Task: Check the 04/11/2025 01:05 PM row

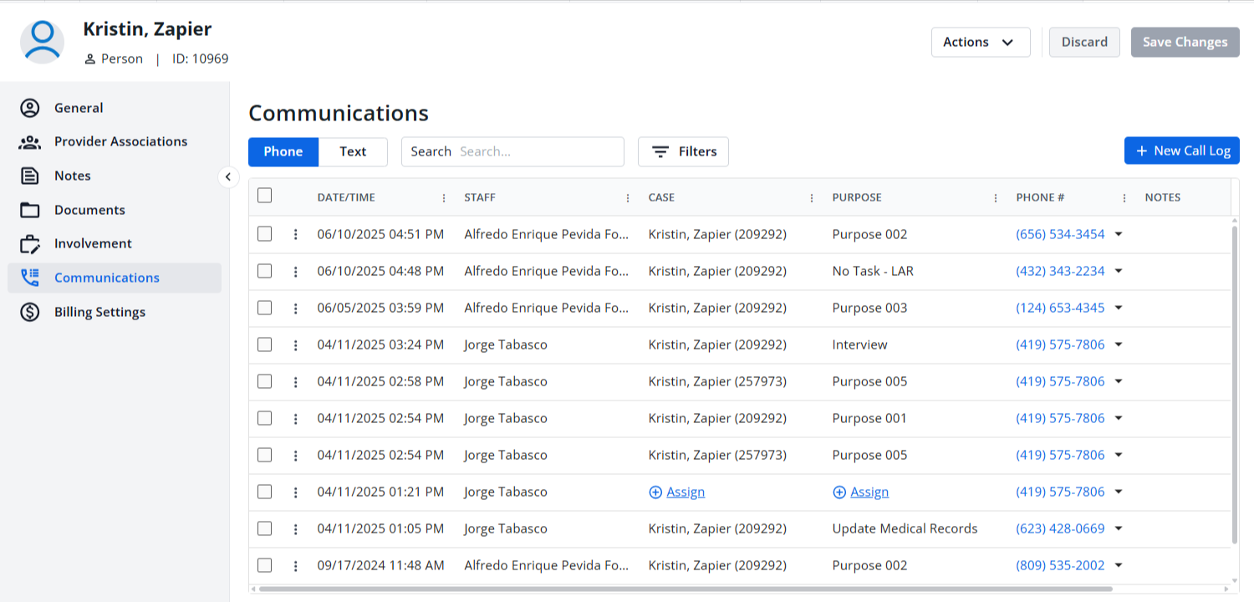Action: [x=265, y=528]
